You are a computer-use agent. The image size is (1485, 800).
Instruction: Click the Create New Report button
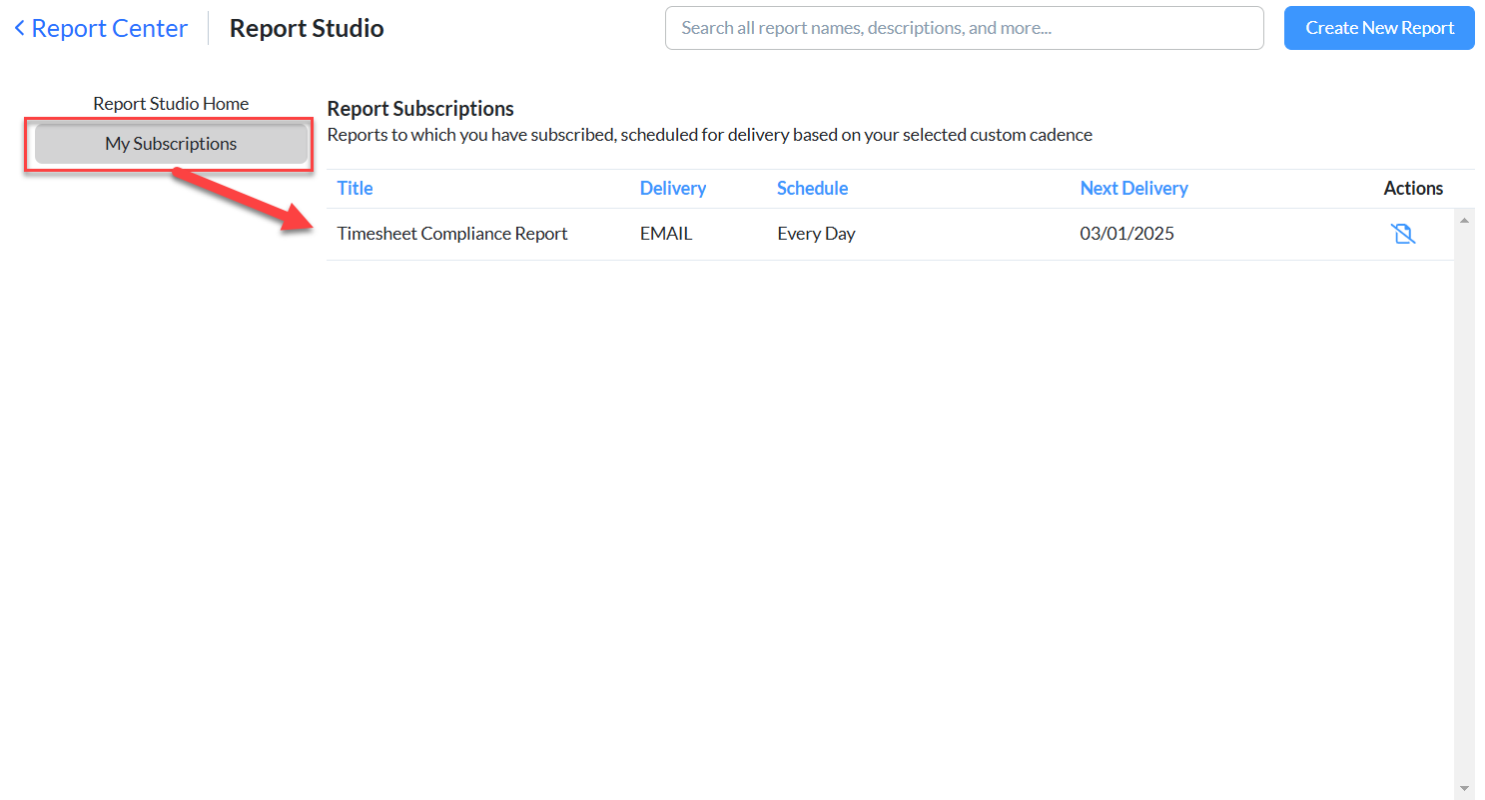click(x=1379, y=28)
